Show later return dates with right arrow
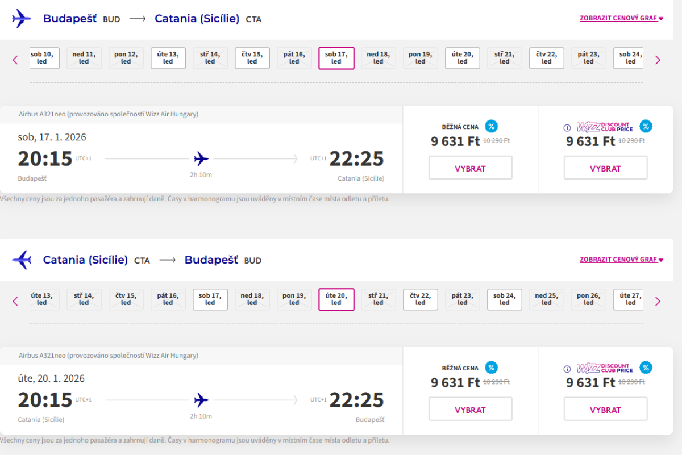Viewport: 682px width, 455px height. point(658,301)
